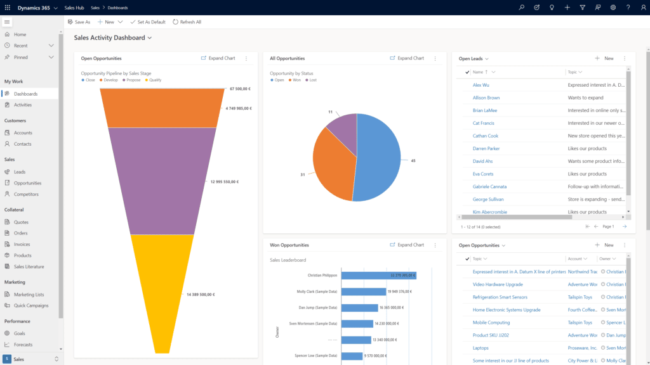Open the lightbulb assistant icon
The image size is (650, 365).
click(x=552, y=8)
